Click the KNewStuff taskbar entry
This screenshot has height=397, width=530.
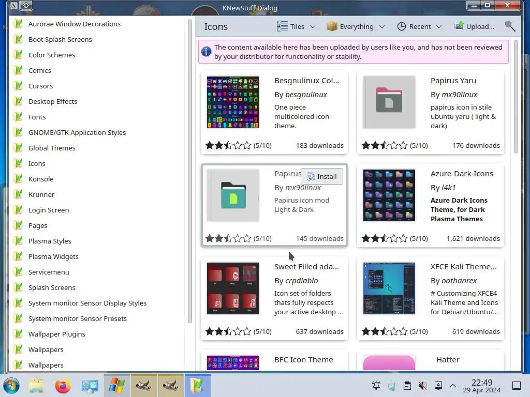click(x=197, y=386)
